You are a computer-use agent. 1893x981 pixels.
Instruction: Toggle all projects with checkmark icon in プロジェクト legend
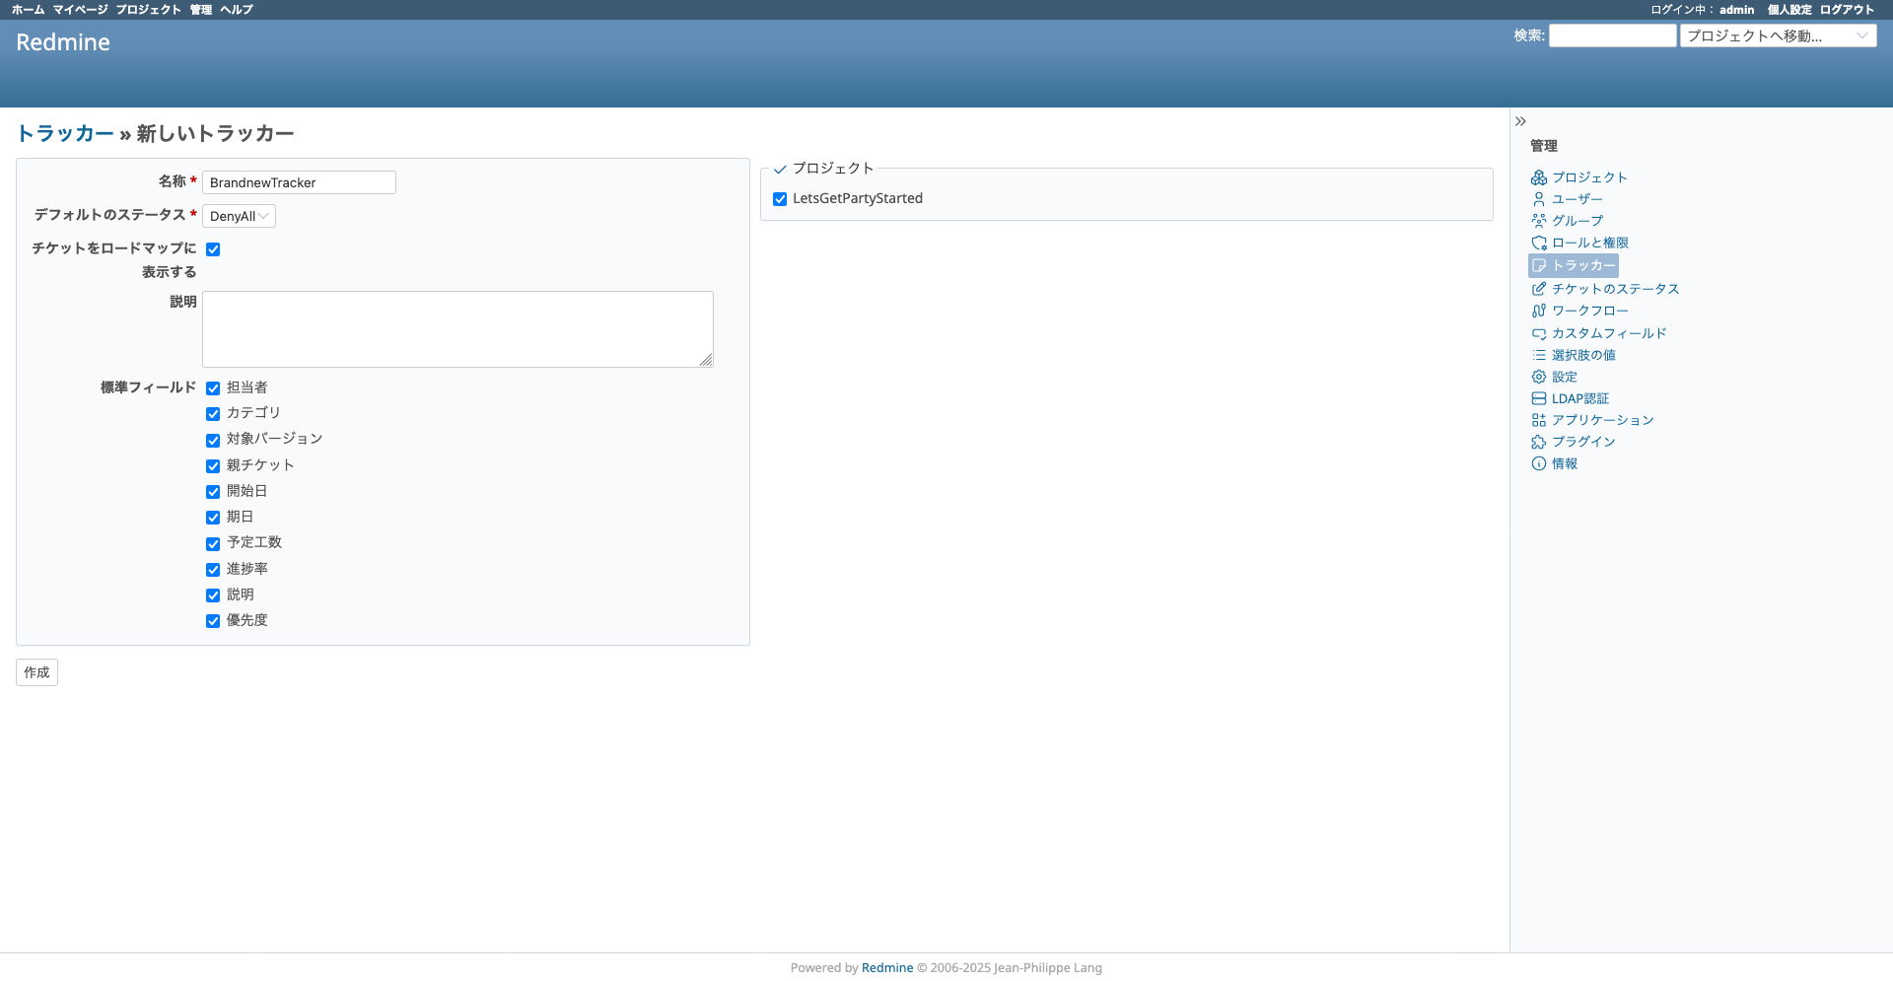(x=780, y=170)
